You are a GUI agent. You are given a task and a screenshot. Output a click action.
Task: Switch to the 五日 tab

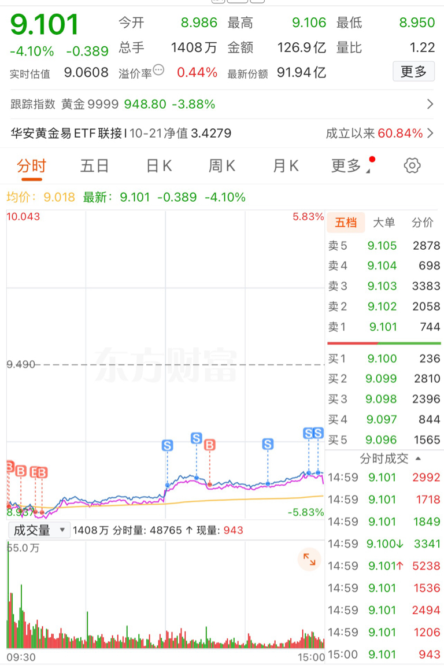click(x=95, y=165)
